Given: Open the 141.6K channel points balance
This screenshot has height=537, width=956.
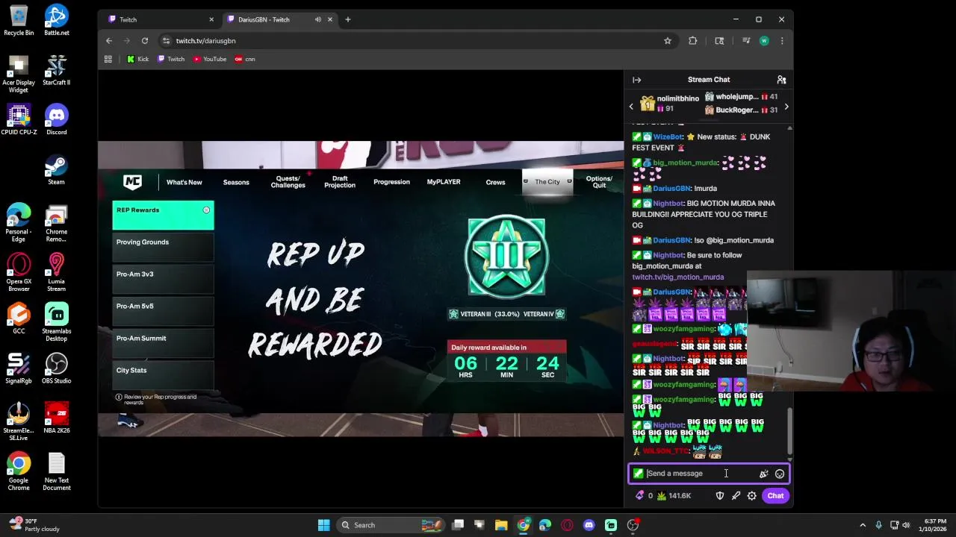Looking at the screenshot, I should pyautogui.click(x=674, y=495).
